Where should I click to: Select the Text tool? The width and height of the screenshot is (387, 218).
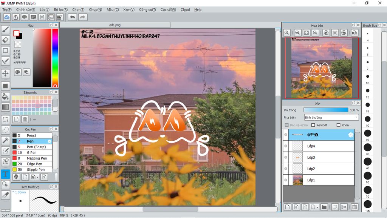click(x=5, y=174)
